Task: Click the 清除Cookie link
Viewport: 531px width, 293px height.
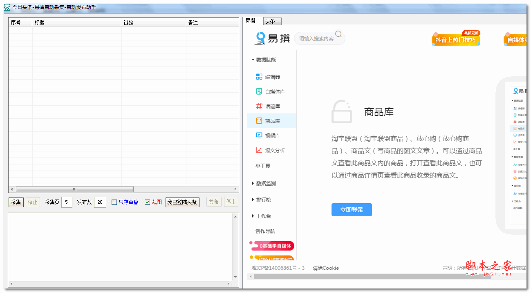Action: [x=326, y=268]
